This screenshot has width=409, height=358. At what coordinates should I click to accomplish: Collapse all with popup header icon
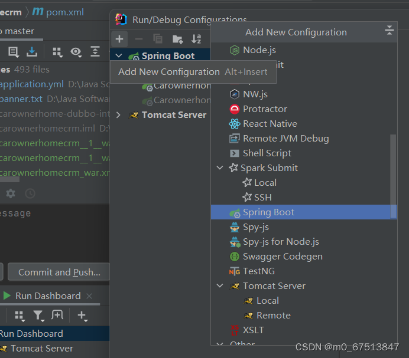(389, 30)
